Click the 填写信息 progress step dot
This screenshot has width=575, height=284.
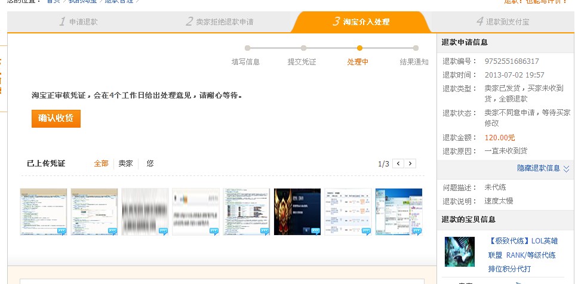click(248, 48)
